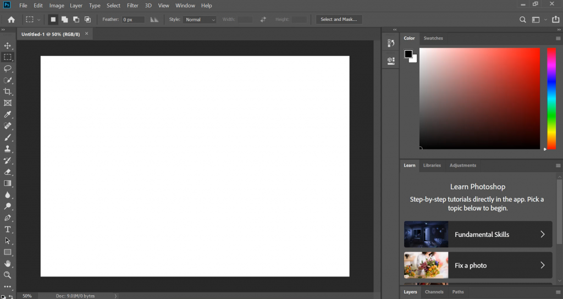Enable Intersect with selection mode
This screenshot has width=563, height=299.
tap(87, 19)
